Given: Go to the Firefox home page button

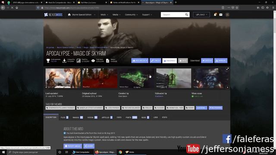Looking at the screenshot, I should point(17,8).
